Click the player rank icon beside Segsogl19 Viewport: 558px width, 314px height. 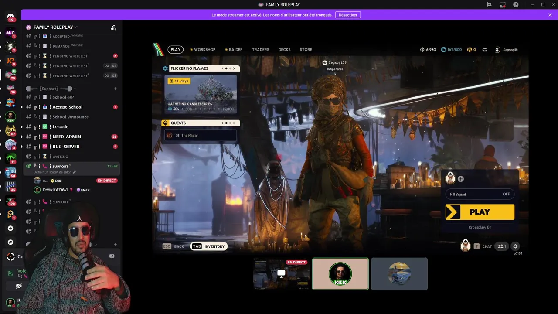497,50
